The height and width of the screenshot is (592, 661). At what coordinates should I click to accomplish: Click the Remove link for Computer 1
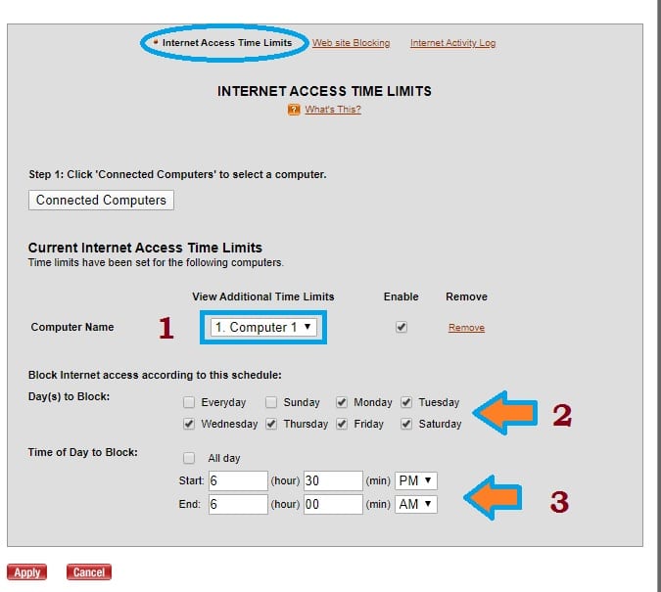point(466,328)
